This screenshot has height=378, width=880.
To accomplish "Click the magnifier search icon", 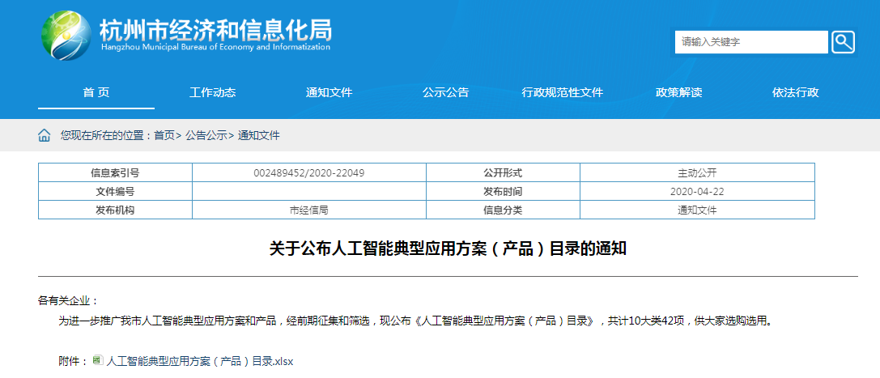I will pyautogui.click(x=843, y=42).
